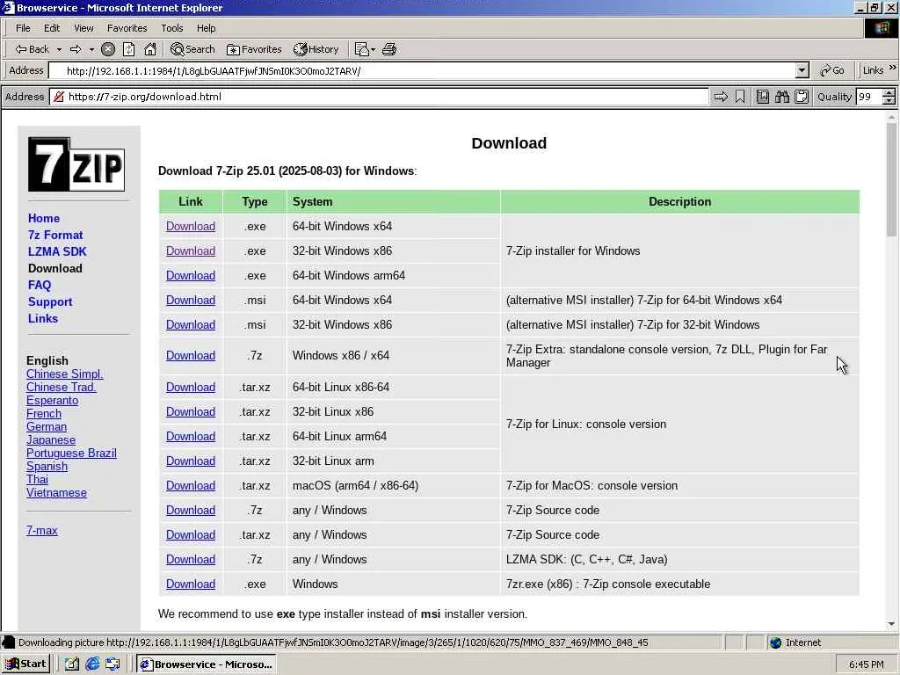Open the LZMA SDK sidebar link
The image size is (900, 675).
pyautogui.click(x=57, y=251)
